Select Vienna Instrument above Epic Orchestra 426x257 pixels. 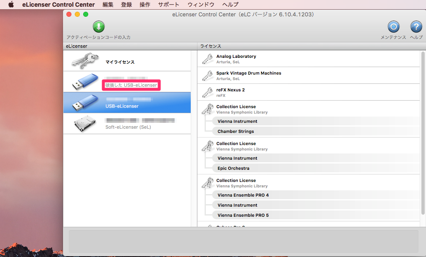coord(316,158)
